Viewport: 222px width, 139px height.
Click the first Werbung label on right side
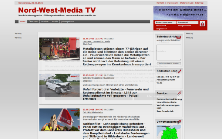(x=189, y=34)
